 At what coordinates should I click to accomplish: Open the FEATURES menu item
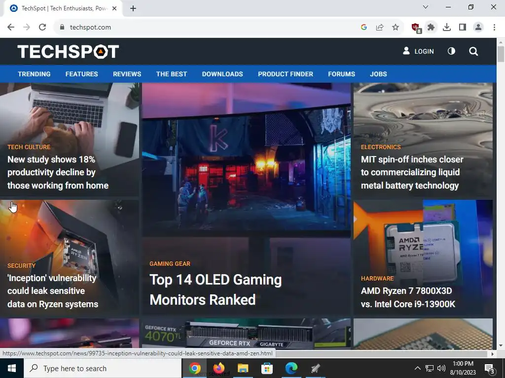(x=82, y=74)
